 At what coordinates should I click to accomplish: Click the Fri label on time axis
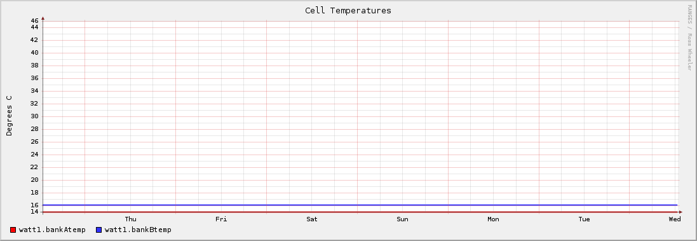coord(221,219)
